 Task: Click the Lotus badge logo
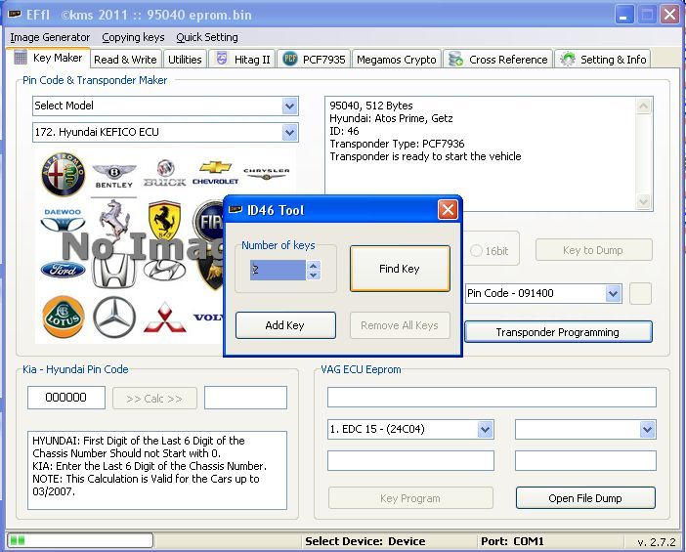click(63, 318)
